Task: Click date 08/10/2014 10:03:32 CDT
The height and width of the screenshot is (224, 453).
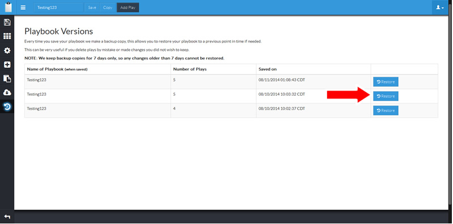Action: 282,94
